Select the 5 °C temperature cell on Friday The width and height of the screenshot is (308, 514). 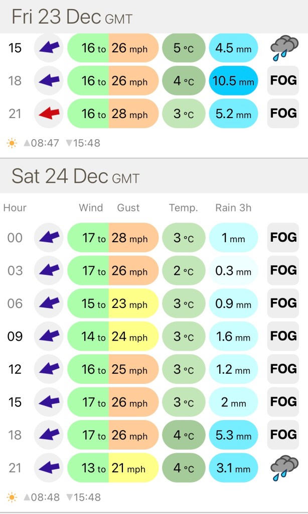[184, 48]
